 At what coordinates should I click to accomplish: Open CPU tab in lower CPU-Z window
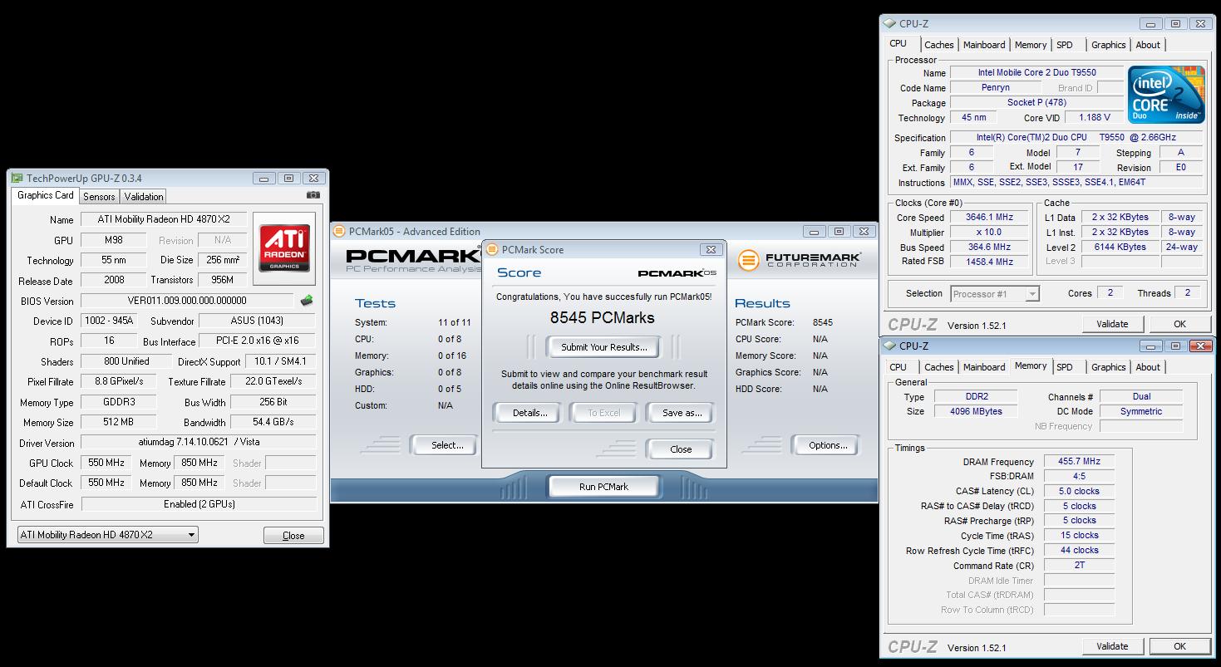tap(899, 367)
